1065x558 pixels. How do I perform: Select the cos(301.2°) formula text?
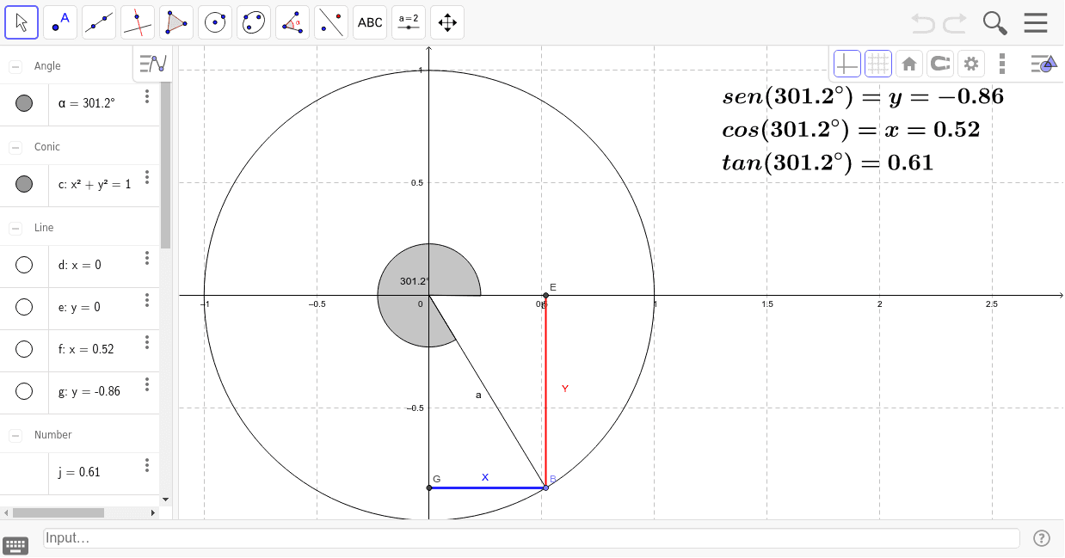click(851, 130)
